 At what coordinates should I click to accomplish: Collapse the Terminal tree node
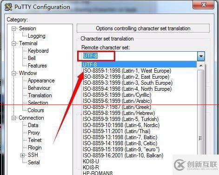click(14, 44)
